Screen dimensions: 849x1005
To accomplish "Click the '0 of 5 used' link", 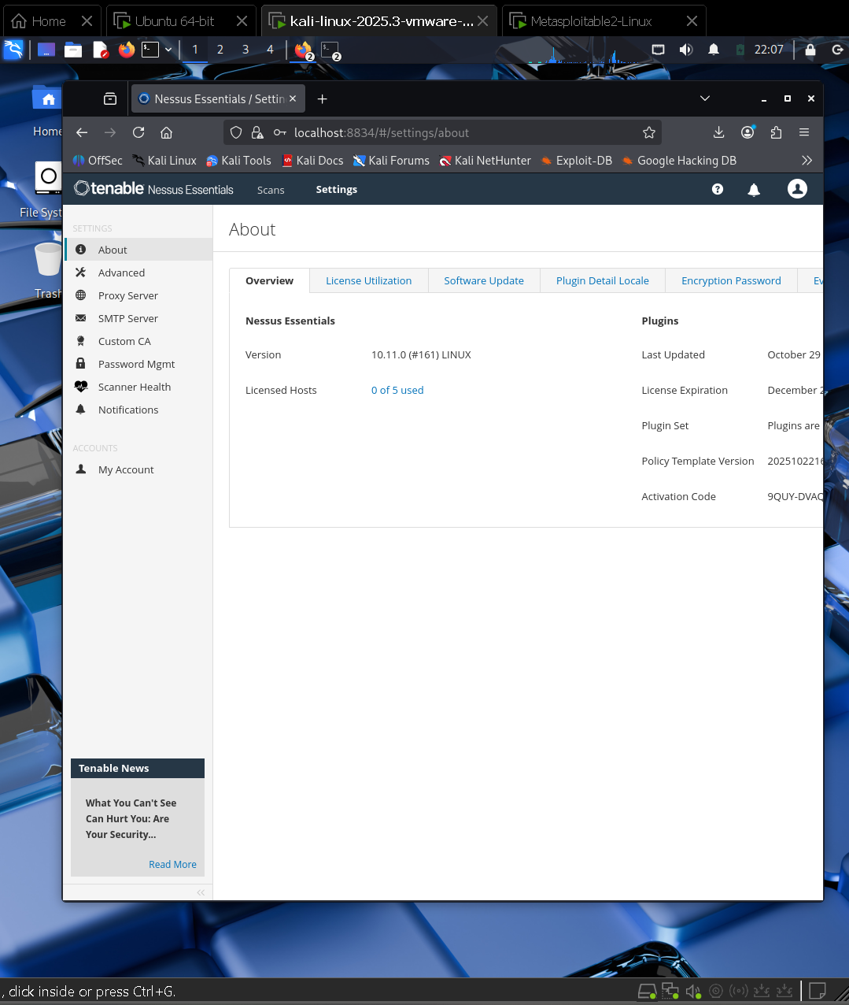I will [x=397, y=391].
